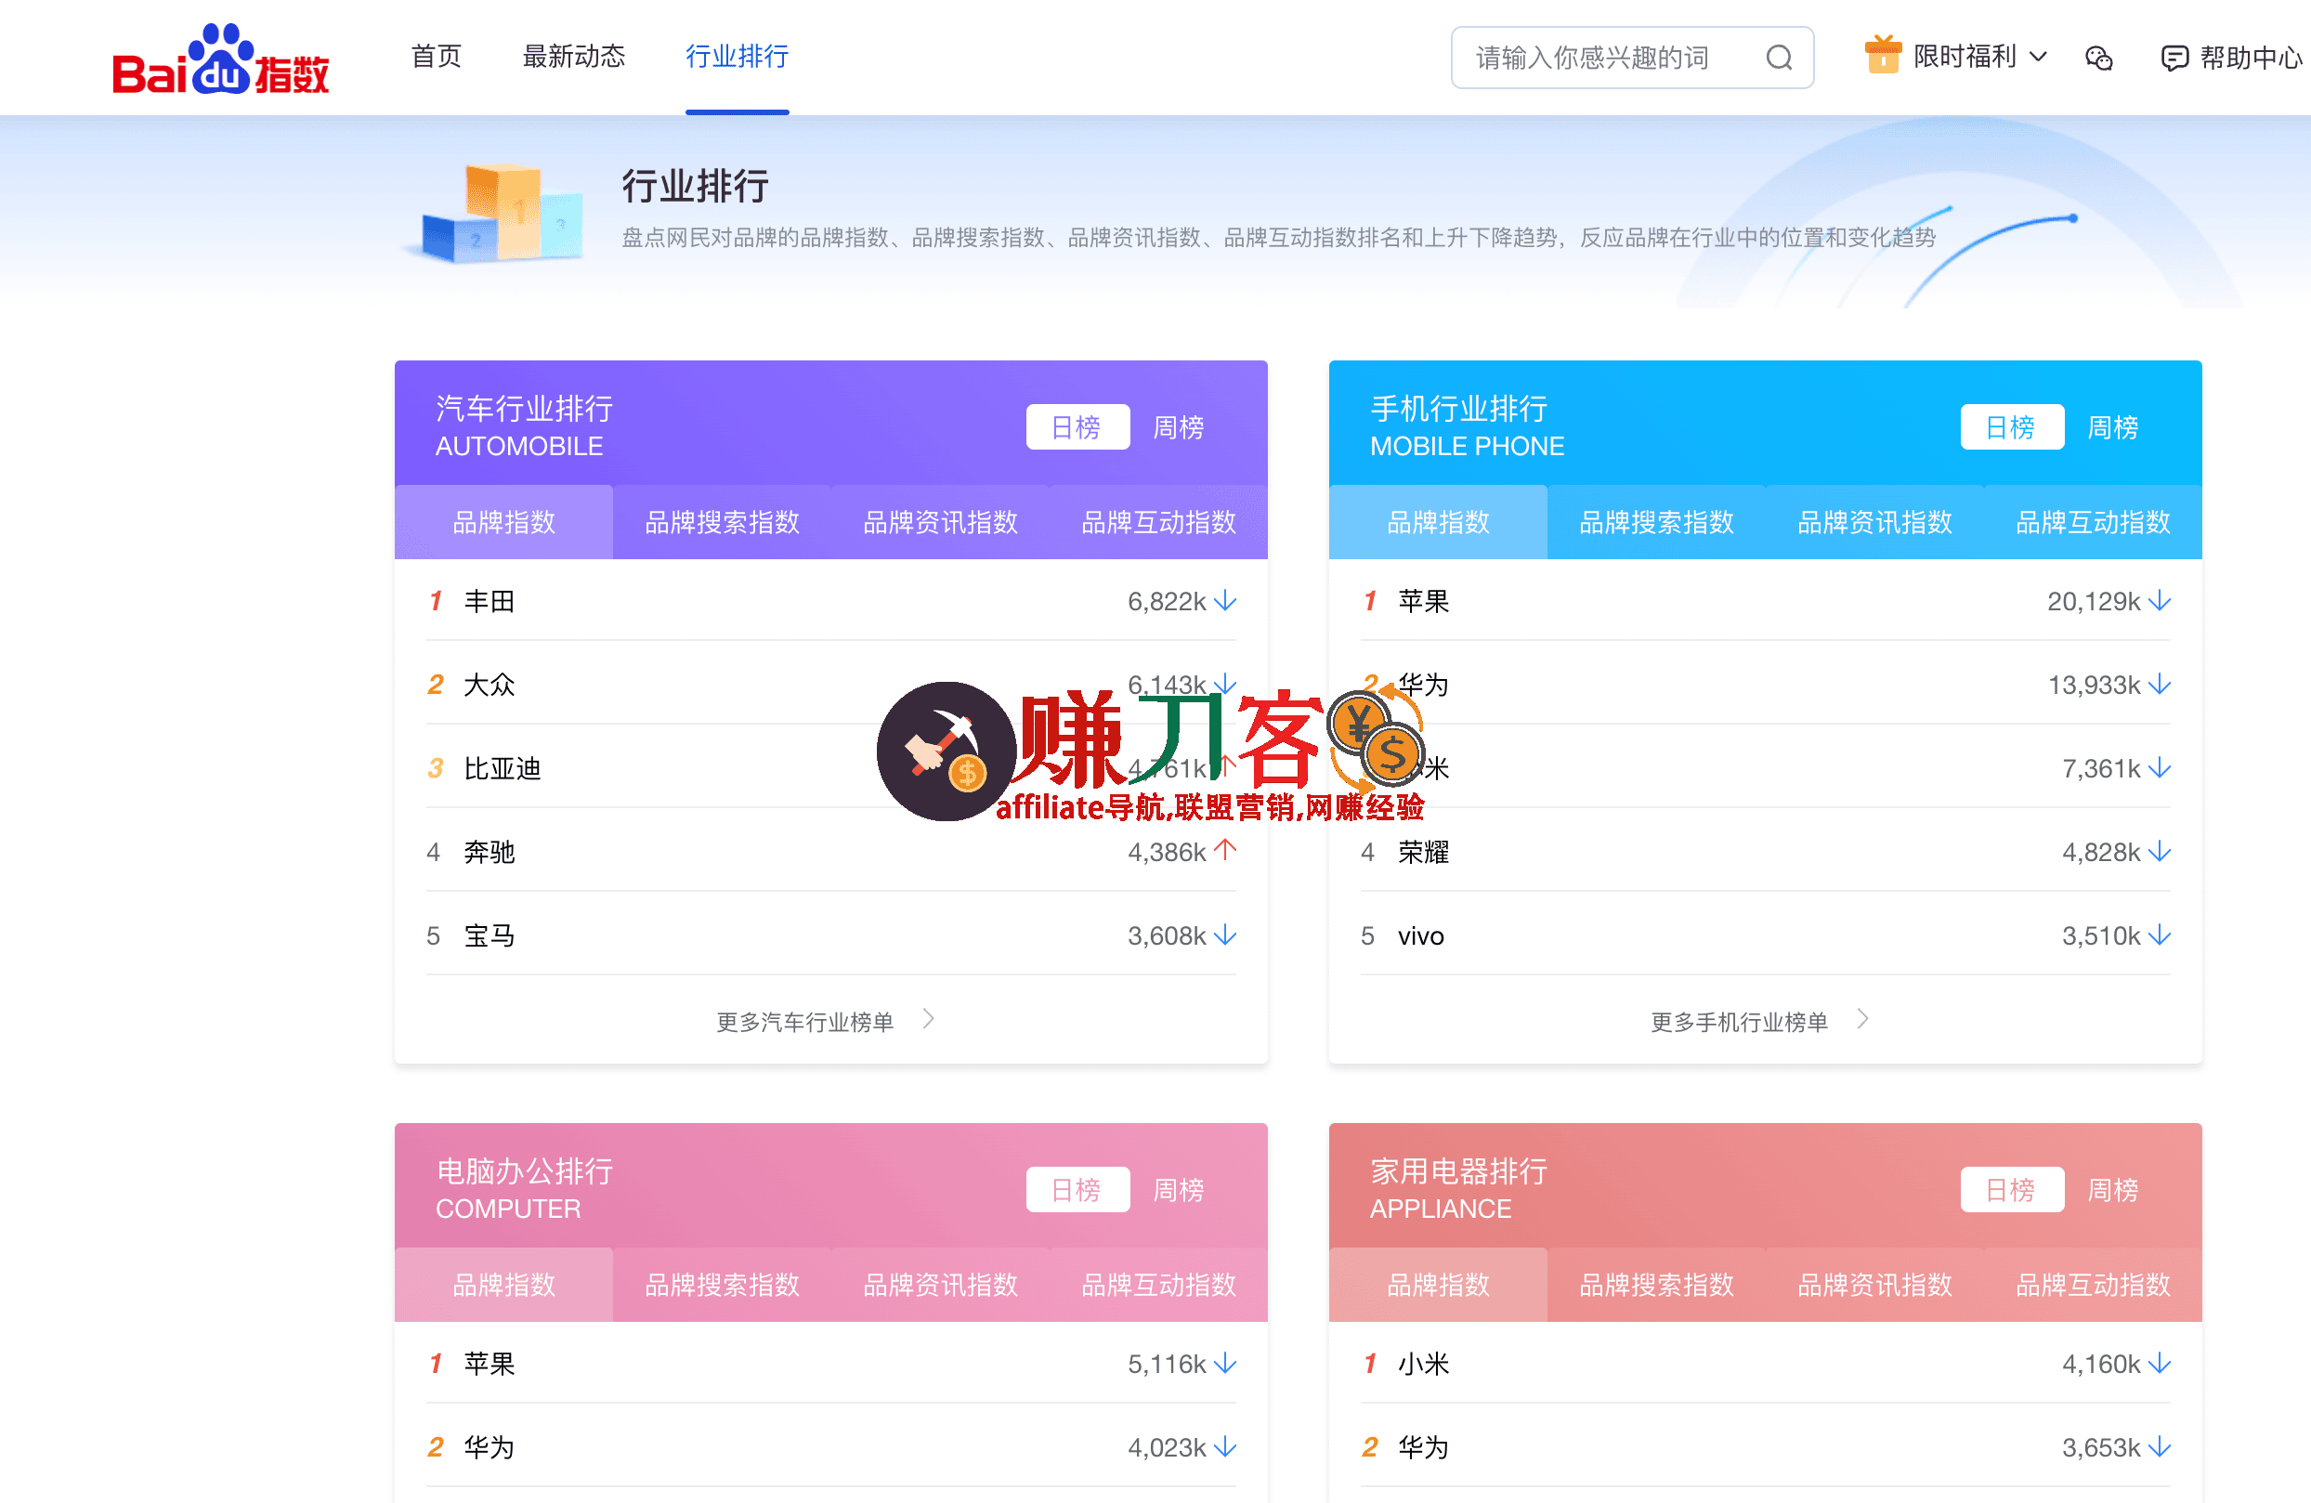Click the podium ranking illustration
2311x1503 pixels.
[x=502, y=214]
